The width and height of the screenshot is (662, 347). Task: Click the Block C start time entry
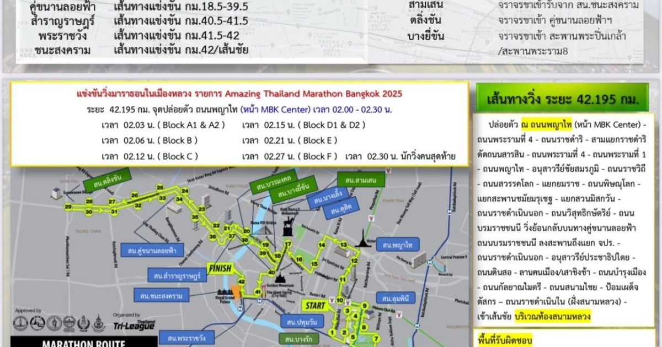click(x=150, y=156)
